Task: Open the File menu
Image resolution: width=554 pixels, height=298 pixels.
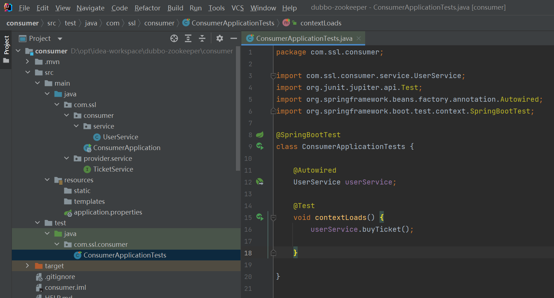Action: (24, 8)
